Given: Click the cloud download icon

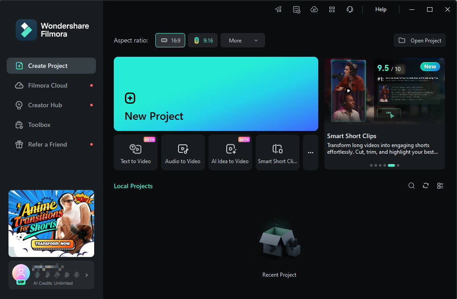Looking at the screenshot, I should click(314, 9).
